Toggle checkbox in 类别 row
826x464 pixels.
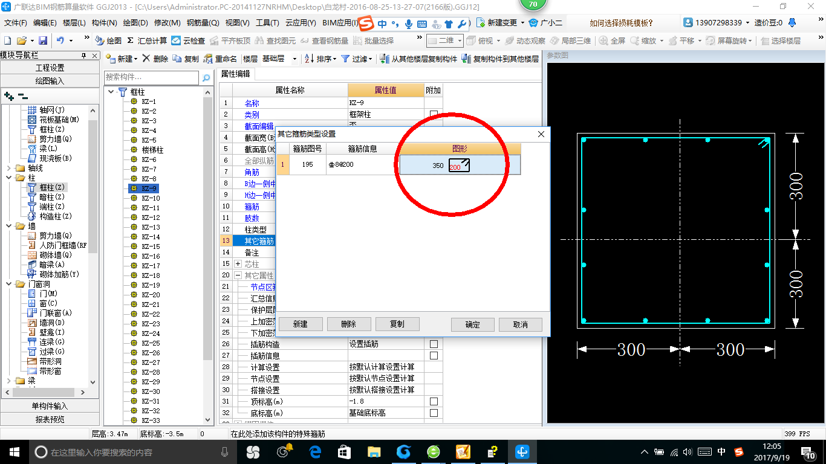pyautogui.click(x=434, y=114)
